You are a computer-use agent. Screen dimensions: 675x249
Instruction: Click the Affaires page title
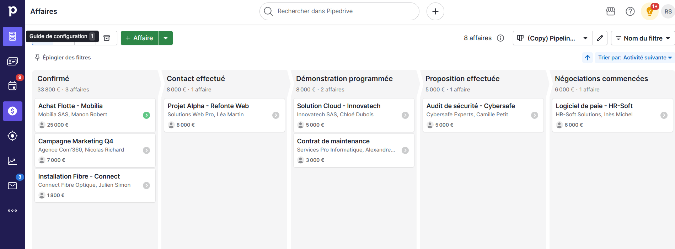pyautogui.click(x=44, y=11)
